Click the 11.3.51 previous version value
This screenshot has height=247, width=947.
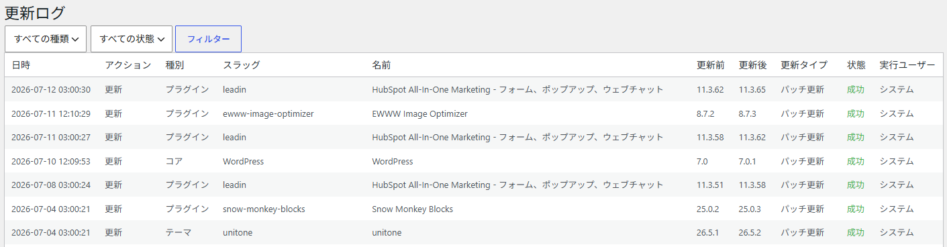[710, 185]
